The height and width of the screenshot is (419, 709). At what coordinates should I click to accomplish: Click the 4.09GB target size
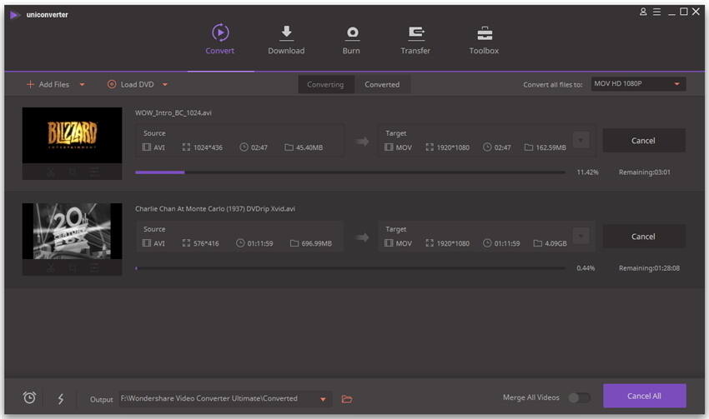(556, 243)
